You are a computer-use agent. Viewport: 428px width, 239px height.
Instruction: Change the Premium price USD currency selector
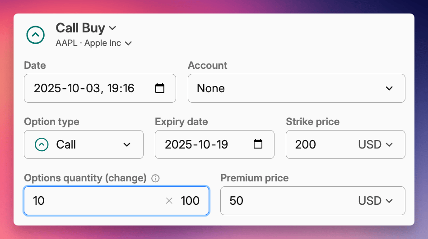[375, 201]
